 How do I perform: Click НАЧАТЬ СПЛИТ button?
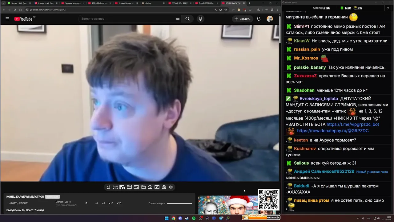point(18,203)
